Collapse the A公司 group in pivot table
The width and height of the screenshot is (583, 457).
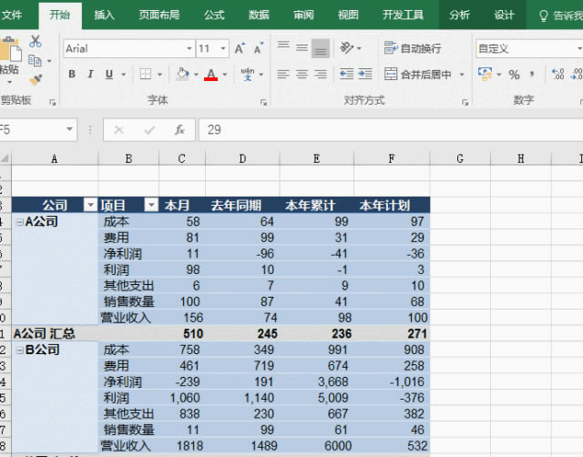[19, 221]
